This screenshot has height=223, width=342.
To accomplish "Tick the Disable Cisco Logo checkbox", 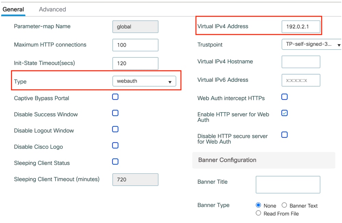I will [x=115, y=145].
